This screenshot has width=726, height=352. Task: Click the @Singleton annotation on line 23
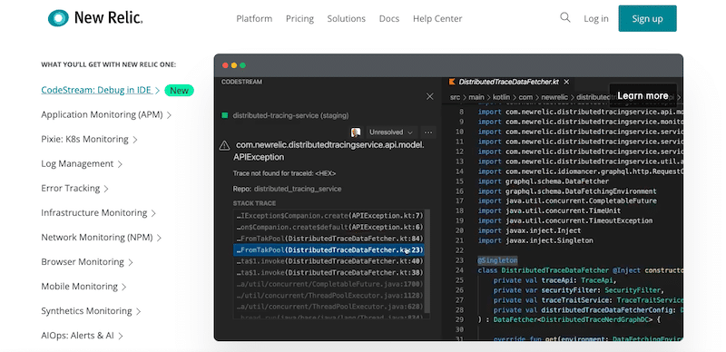tap(497, 260)
